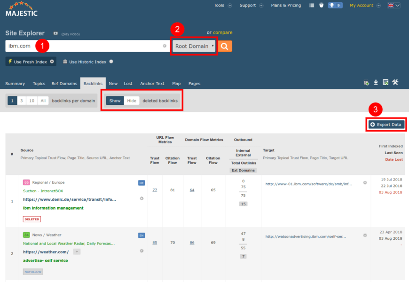Image resolution: width=409 pixels, height=282 pixels.
Task: Click the Export Data button
Action: tap(386, 125)
